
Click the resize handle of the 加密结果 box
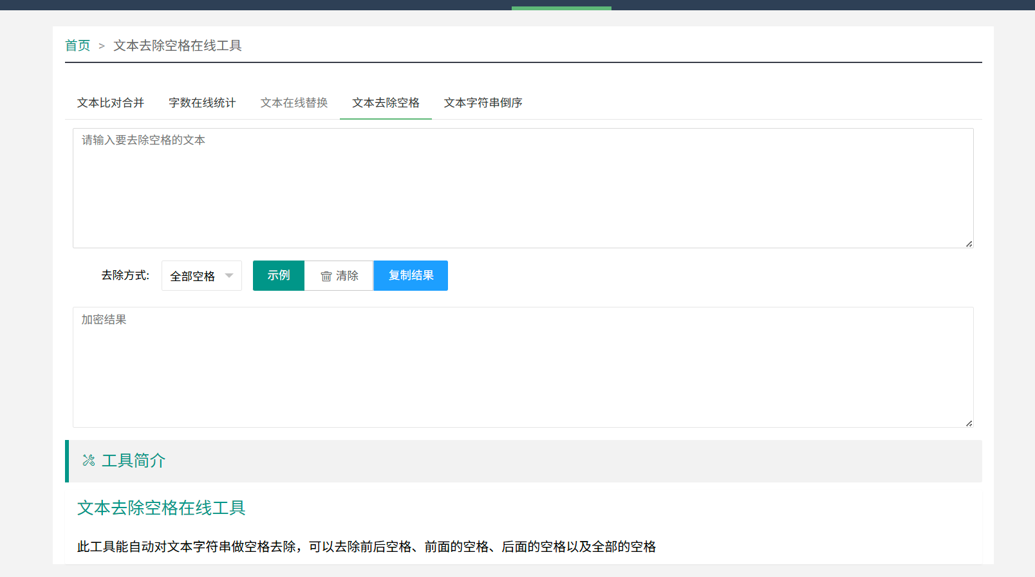[x=969, y=423]
